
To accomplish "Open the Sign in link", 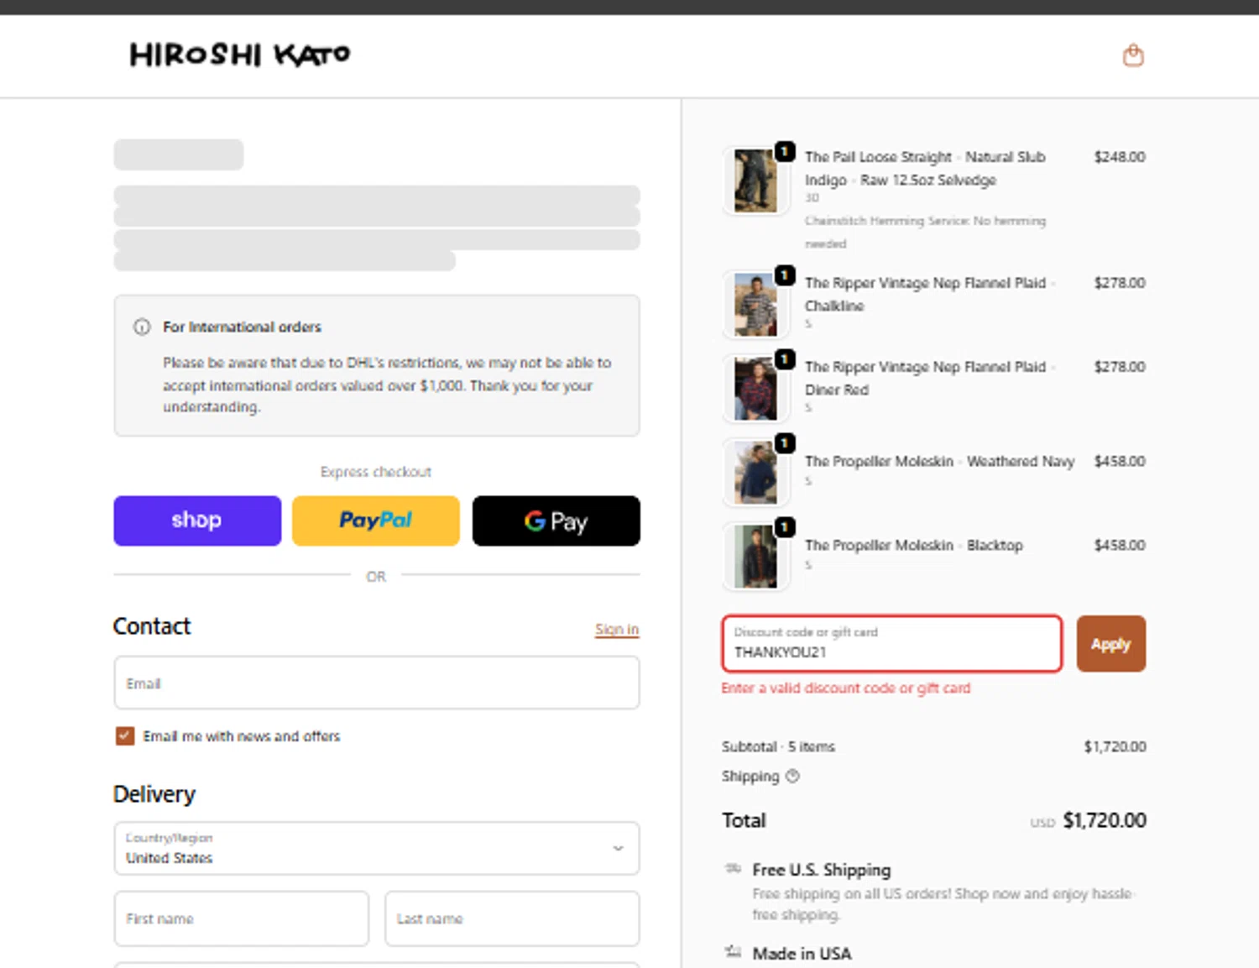I will [617, 629].
